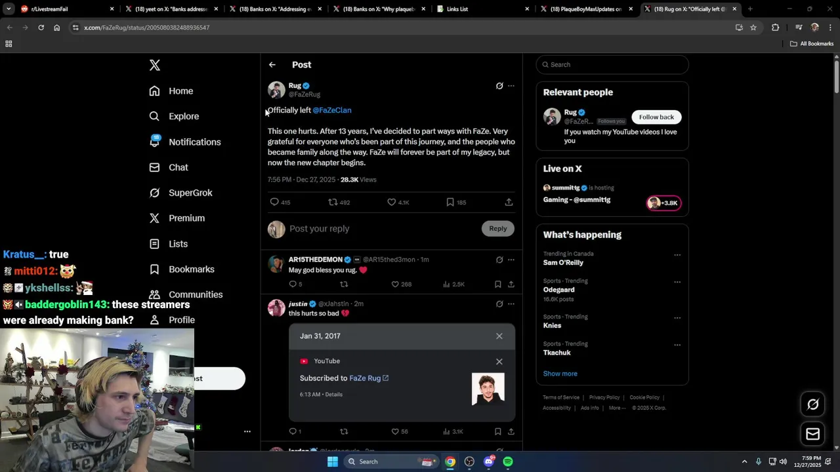Open Notifications in X sidebar

(185, 142)
